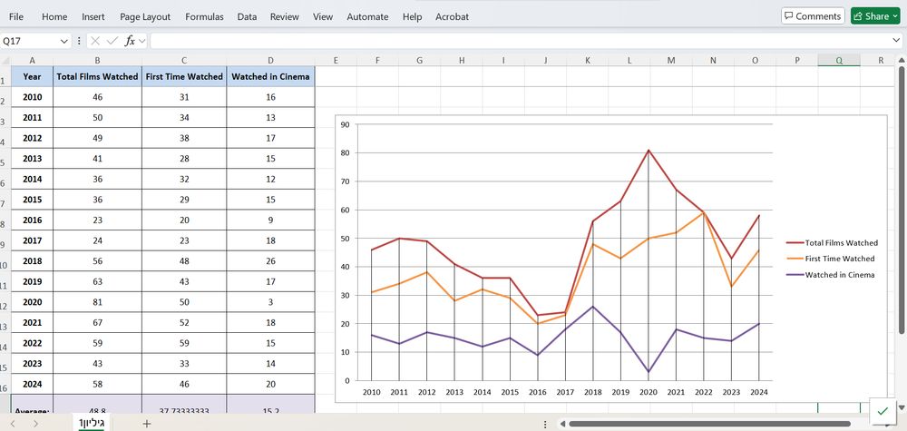Switch to the View tab
Viewport: 907px width, 431px height.
click(x=323, y=16)
